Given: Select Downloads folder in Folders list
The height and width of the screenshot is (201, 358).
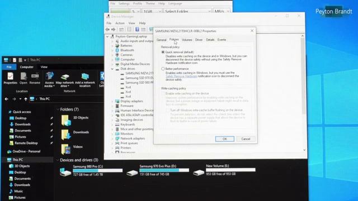Looking at the screenshot, I should pos(75,135).
